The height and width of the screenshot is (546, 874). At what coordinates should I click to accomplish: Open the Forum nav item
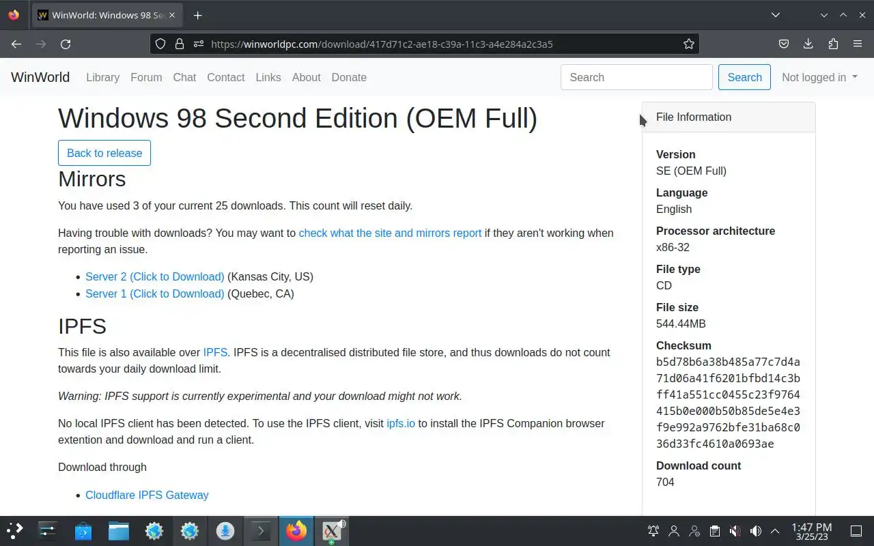point(146,77)
